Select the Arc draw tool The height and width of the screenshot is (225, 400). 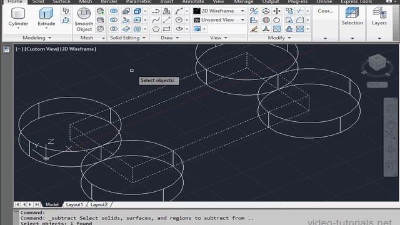(x=179, y=11)
